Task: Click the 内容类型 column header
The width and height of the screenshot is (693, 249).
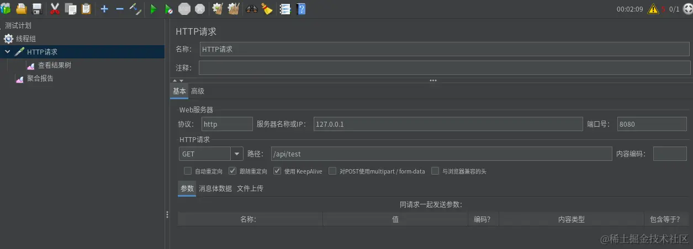Action: click(x=571, y=219)
